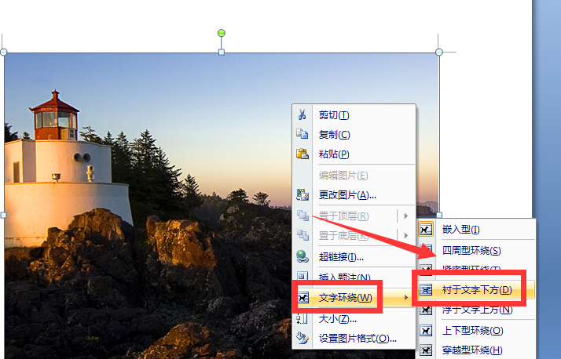
Task: Click the In Front of Text icon
Action: tap(426, 310)
